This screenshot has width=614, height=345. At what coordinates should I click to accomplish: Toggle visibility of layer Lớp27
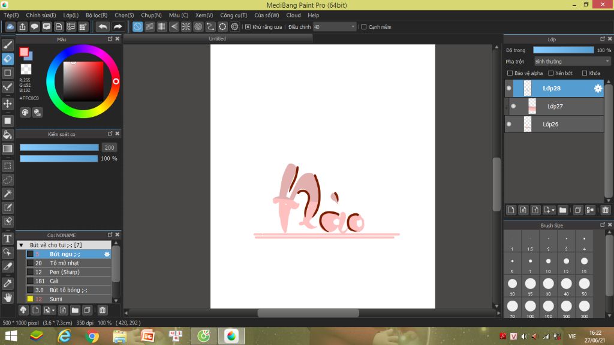(513, 106)
